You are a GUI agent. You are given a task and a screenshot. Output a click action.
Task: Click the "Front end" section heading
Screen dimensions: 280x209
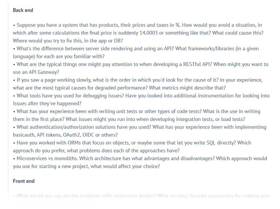(24, 181)
